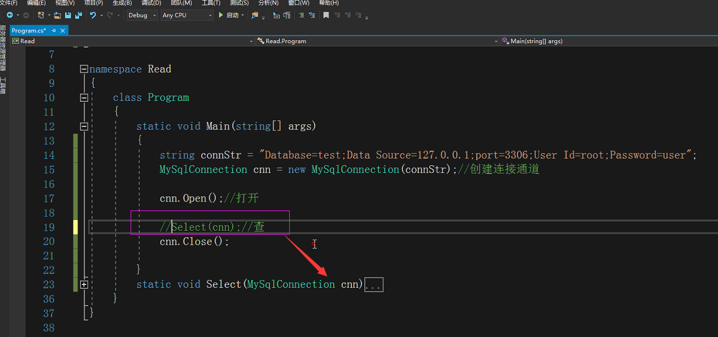Screen dimensions: 718x337
Task: Click the 'Program' class name on line 10
Action: point(168,97)
